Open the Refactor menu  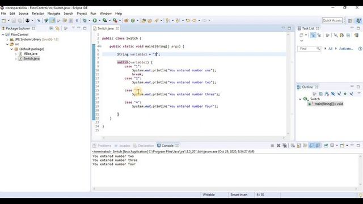[38, 14]
